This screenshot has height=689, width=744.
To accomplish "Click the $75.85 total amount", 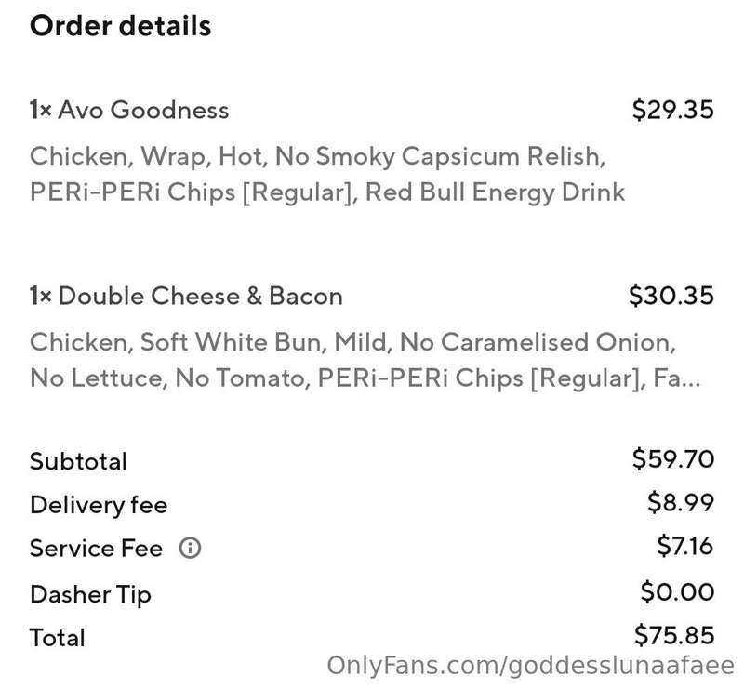I will (674, 635).
